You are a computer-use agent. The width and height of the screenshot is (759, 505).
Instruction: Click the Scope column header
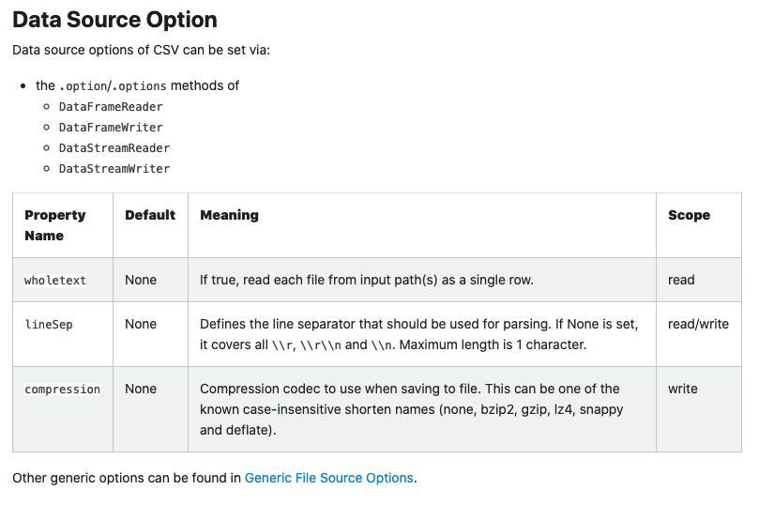pos(689,215)
